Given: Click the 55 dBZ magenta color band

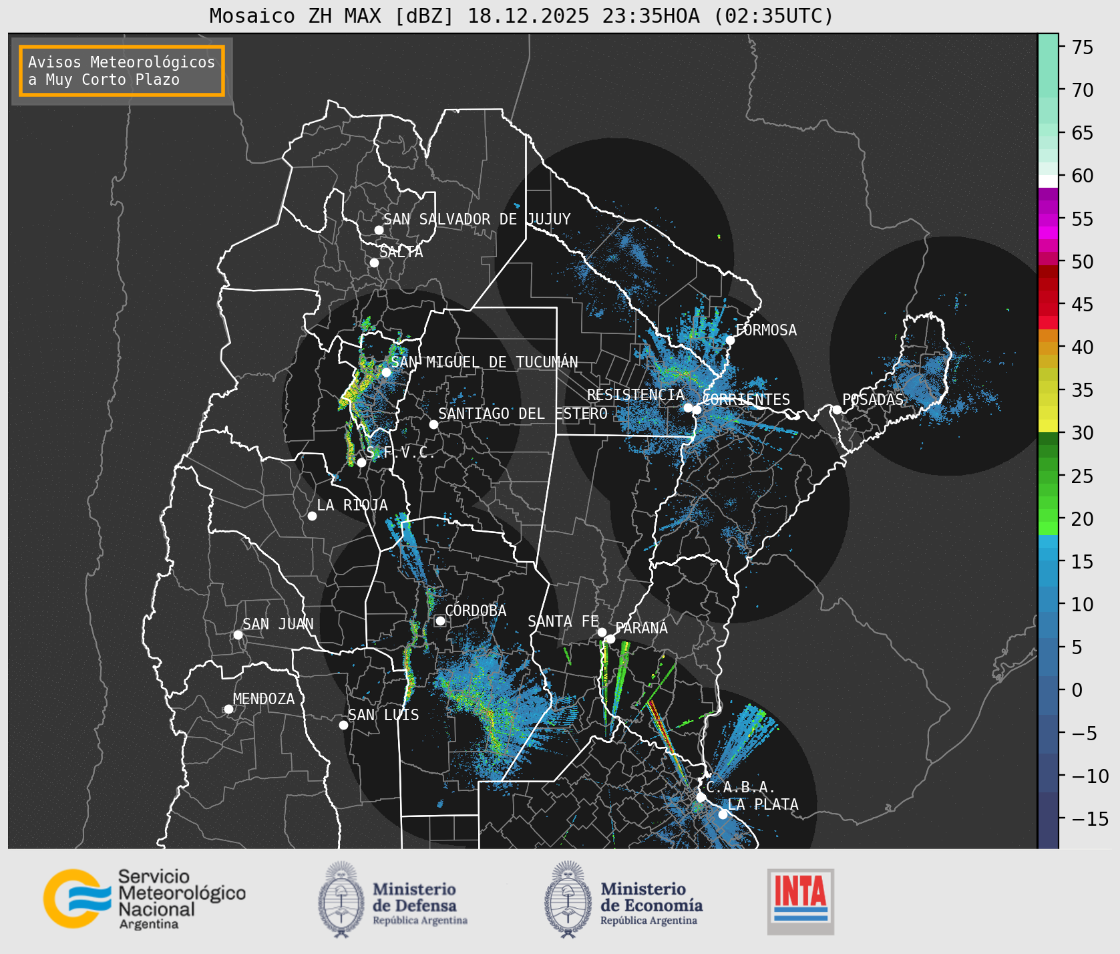Looking at the screenshot, I should [1048, 219].
